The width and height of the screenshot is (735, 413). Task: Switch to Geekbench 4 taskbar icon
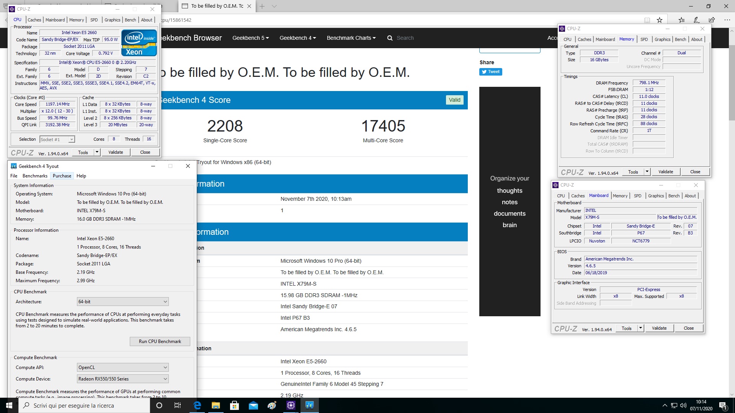pos(310,405)
